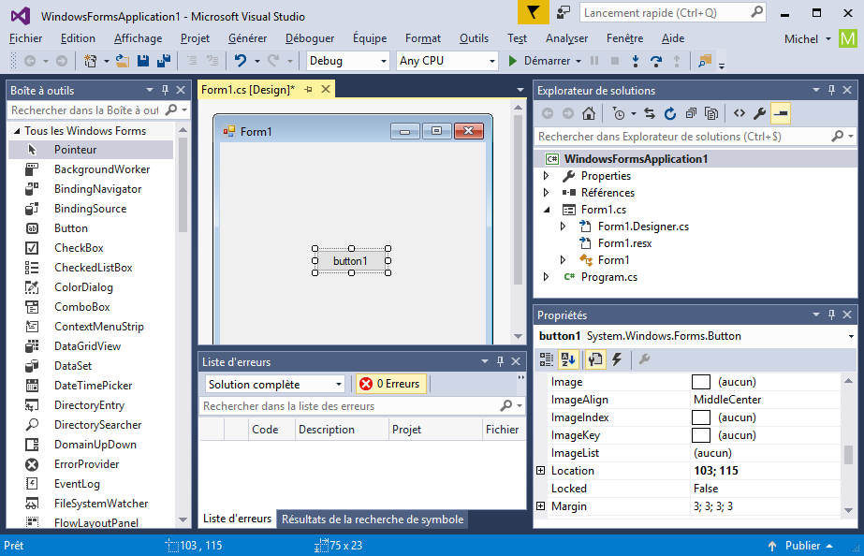Open the Déboguer menu
Image resolution: width=864 pixels, height=556 pixels.
click(x=310, y=38)
